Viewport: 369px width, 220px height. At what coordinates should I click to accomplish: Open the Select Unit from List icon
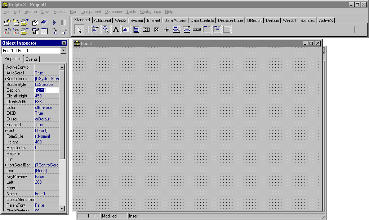pyautogui.click(x=35, y=23)
